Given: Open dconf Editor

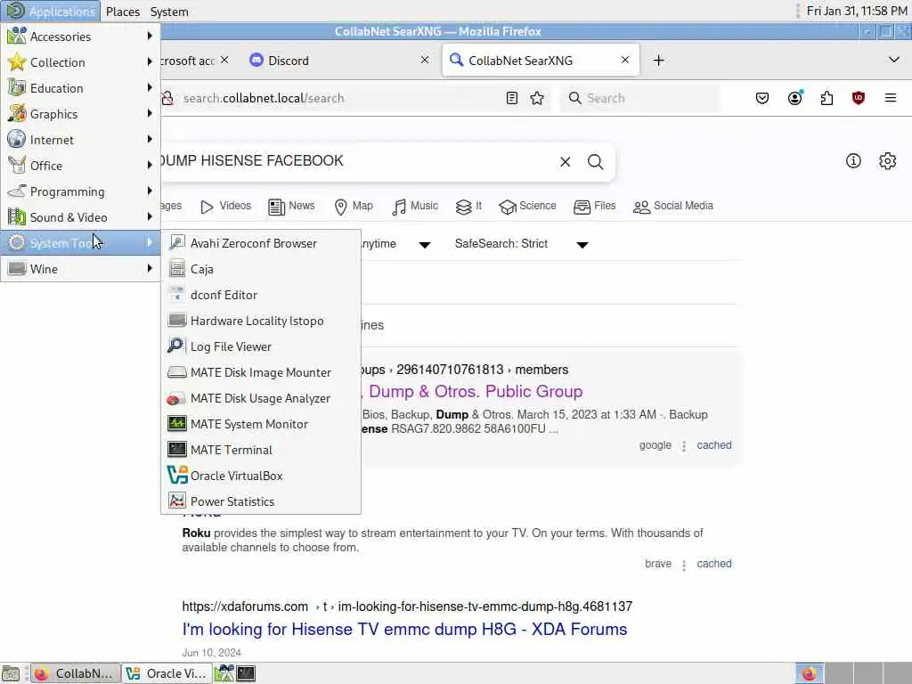Looking at the screenshot, I should pyautogui.click(x=261, y=295).
